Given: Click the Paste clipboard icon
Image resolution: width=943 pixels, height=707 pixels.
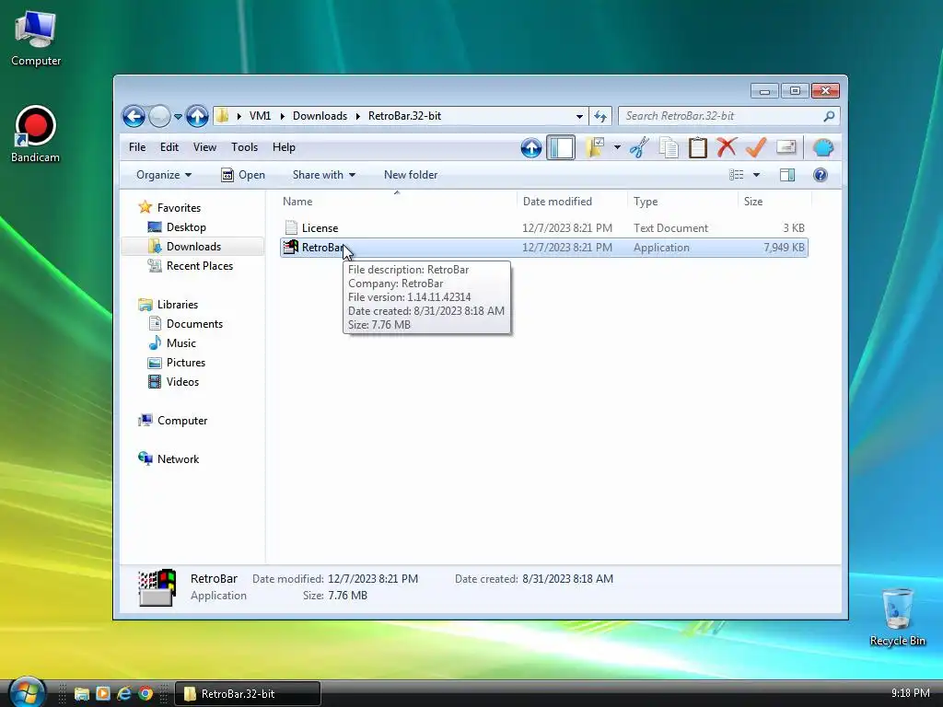Looking at the screenshot, I should pyautogui.click(x=698, y=147).
